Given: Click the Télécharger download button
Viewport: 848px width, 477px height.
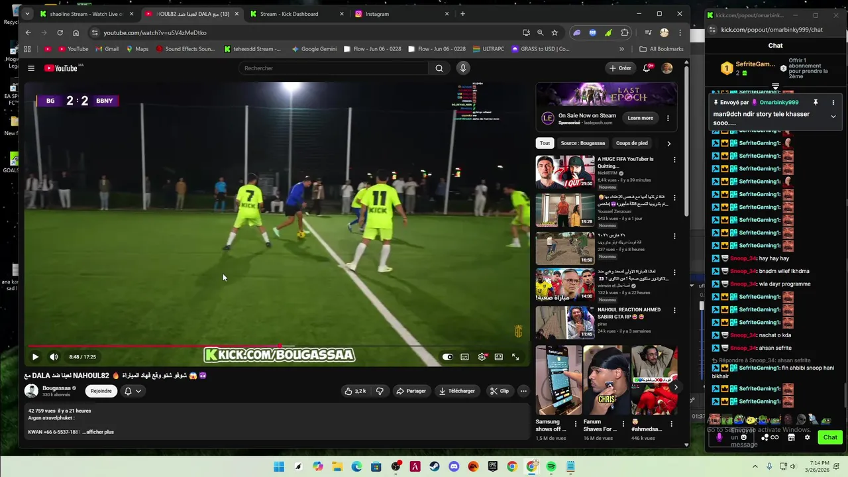Looking at the screenshot, I should [456, 391].
